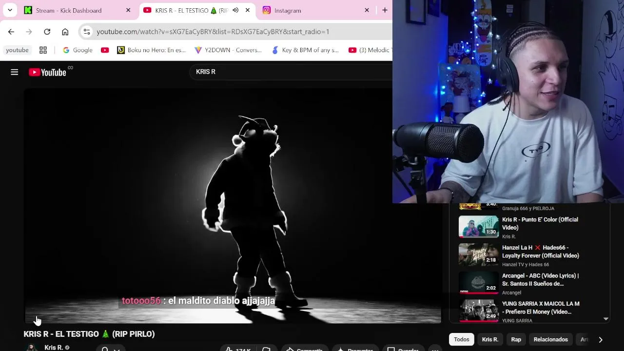Open the '(3) Melodic' bookmark
Viewport: 624px width, 351px height.
click(x=370, y=50)
